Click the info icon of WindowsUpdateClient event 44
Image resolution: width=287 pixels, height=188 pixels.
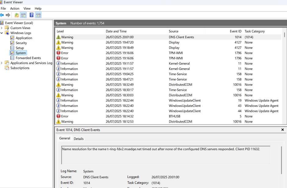(x=58, y=111)
